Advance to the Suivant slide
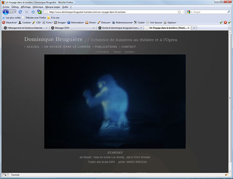This screenshot has width=233, height=179. point(130,52)
